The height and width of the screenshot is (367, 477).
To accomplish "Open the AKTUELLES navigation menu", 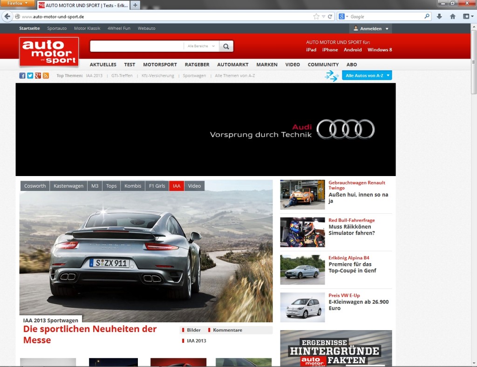I will click(103, 64).
